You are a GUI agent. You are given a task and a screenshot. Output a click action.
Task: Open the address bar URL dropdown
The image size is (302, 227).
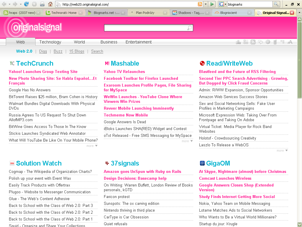click(206, 4)
